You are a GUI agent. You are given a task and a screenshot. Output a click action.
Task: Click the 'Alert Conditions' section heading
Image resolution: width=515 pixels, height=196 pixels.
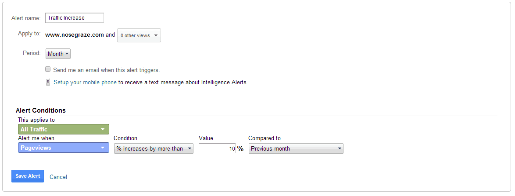pos(41,110)
